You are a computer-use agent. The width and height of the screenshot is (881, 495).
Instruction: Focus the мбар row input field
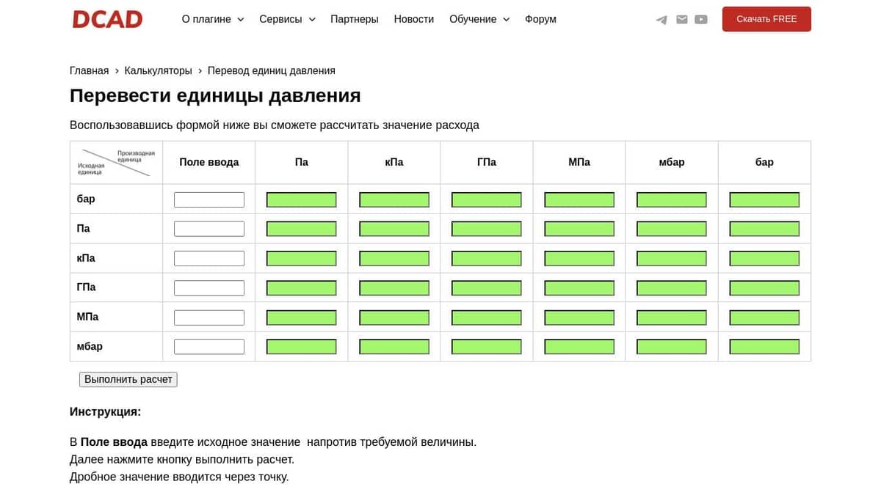[209, 346]
